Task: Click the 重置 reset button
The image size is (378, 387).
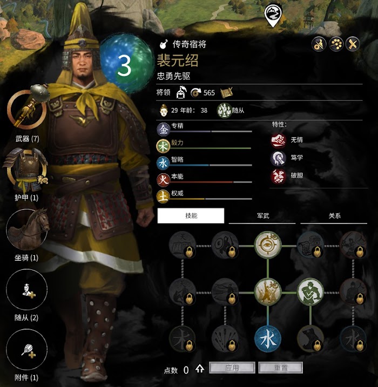Action: (x=281, y=368)
